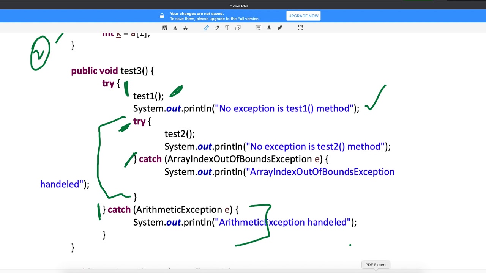Image resolution: width=486 pixels, height=273 pixels.
Task: Select the eraser tool
Action: (x=217, y=28)
